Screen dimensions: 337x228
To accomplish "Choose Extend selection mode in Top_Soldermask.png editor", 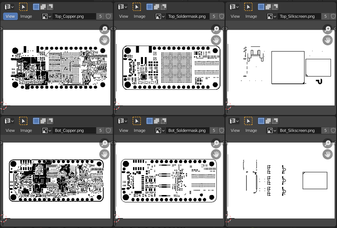I will point(156,7).
